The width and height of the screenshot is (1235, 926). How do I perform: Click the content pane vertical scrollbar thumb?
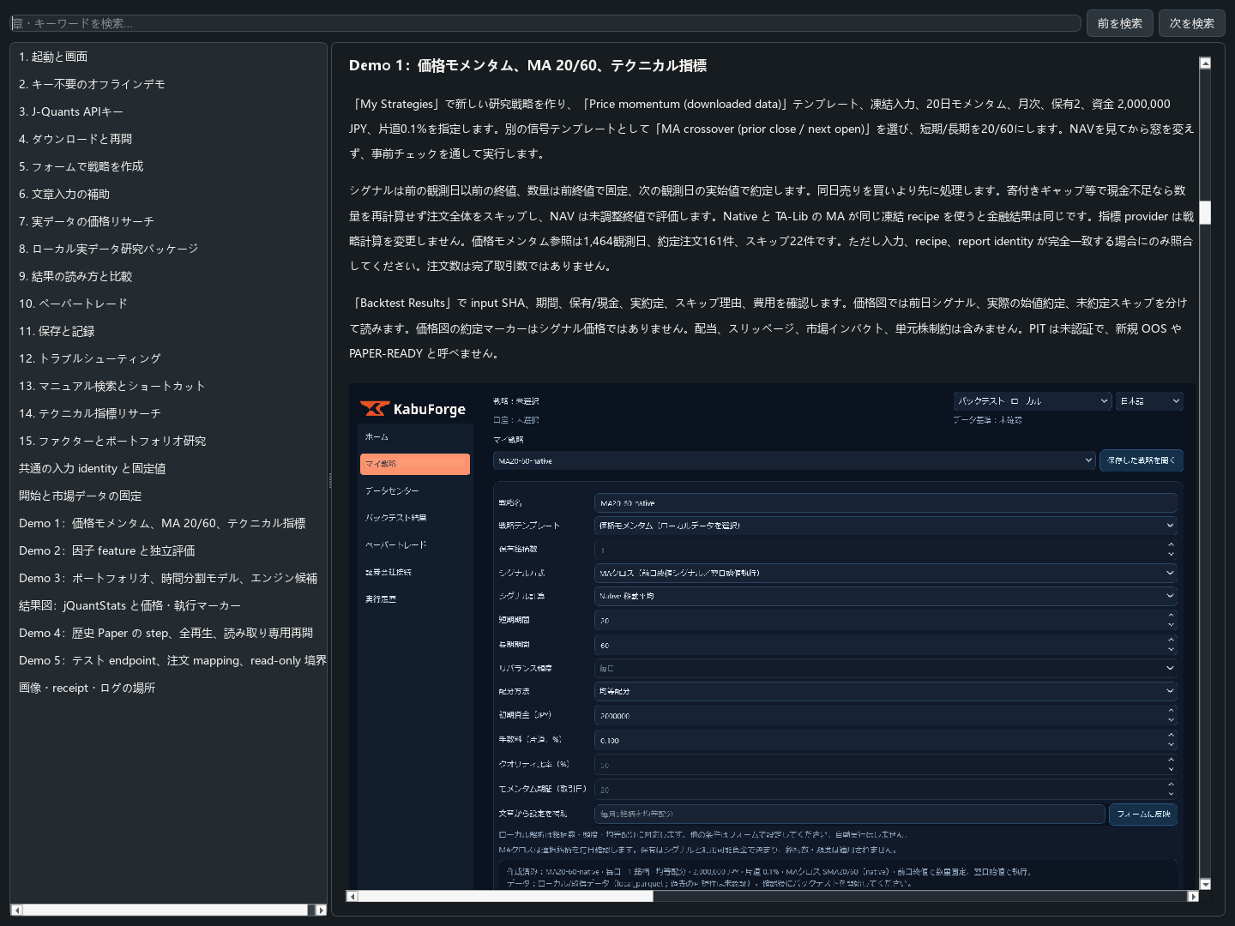tap(1205, 213)
